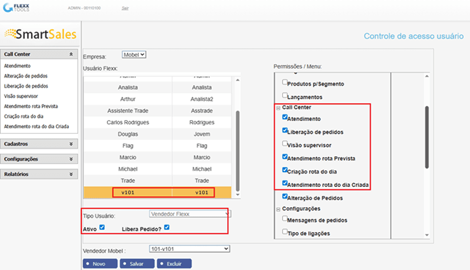
Task: Select user Carlos Rodrigues row
Action: coord(157,122)
